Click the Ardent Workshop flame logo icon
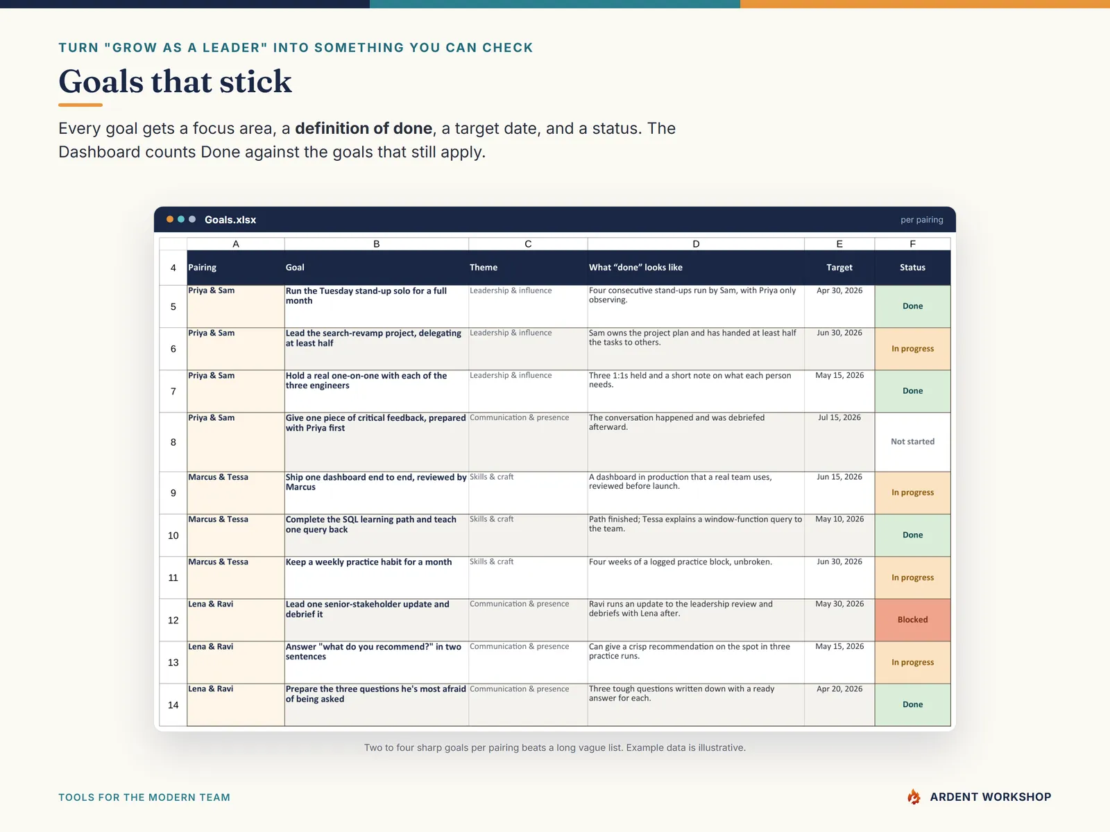The width and height of the screenshot is (1110, 832). click(x=914, y=797)
